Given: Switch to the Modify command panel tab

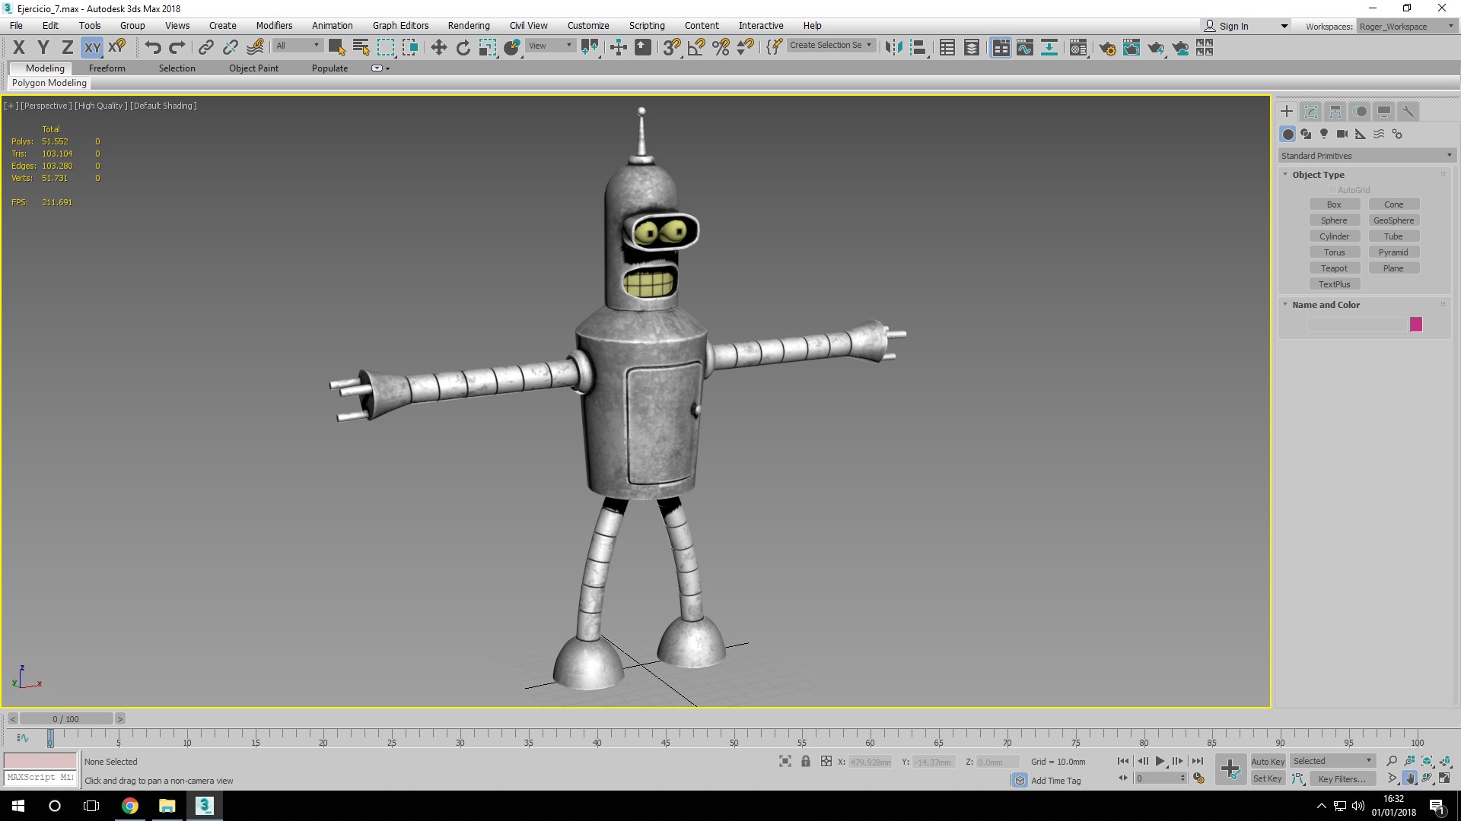Looking at the screenshot, I should click(1311, 112).
